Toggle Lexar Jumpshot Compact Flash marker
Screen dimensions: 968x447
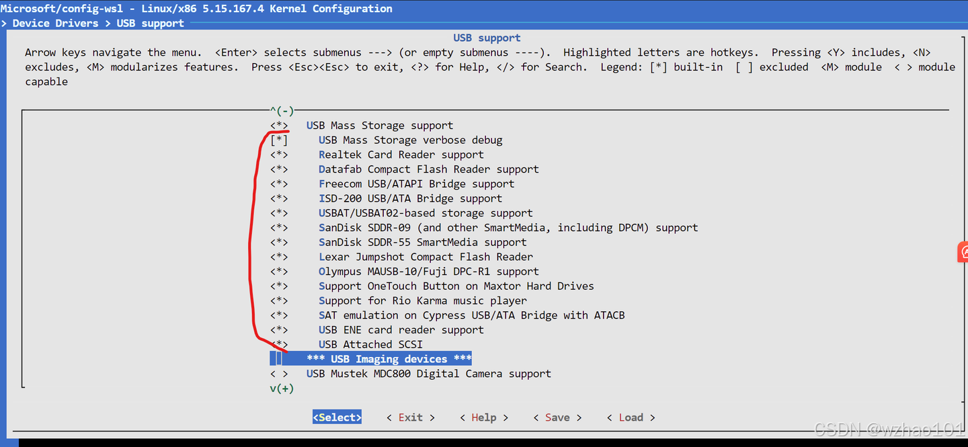pyautogui.click(x=280, y=257)
